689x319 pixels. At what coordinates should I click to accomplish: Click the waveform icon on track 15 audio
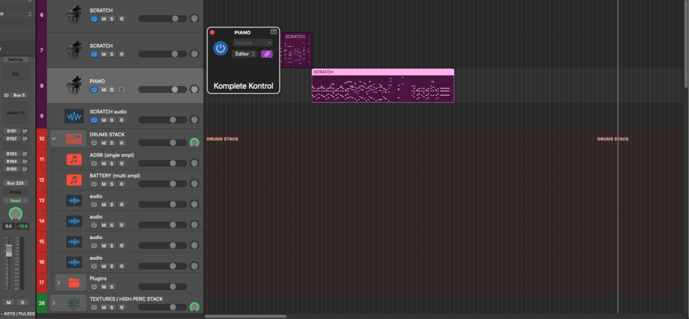pos(74,242)
